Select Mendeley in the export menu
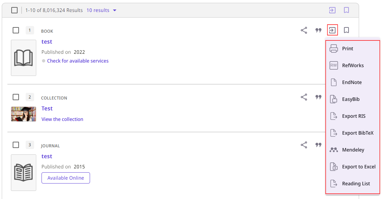383x199 pixels. (353, 150)
